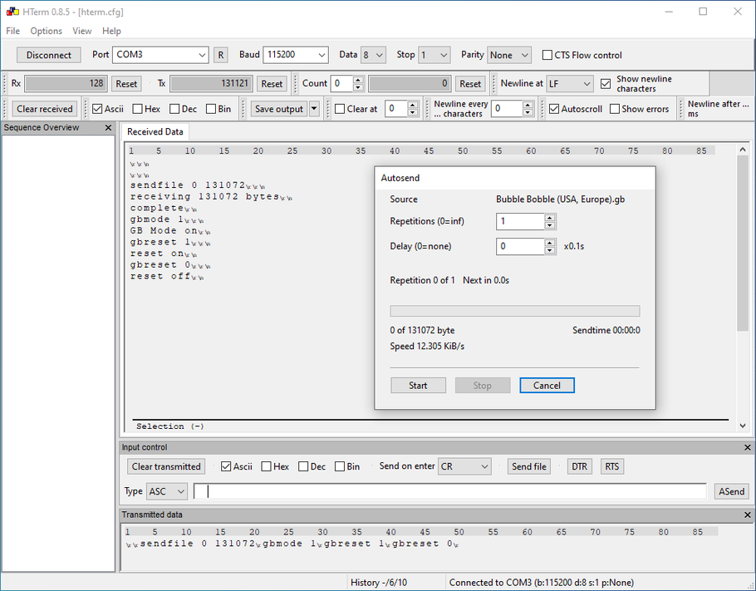Toggle the Autoscroll checkbox
The height and width of the screenshot is (591, 756).
pyautogui.click(x=554, y=109)
